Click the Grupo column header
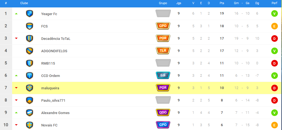This screenshot has width=282, height=130. point(163,3)
